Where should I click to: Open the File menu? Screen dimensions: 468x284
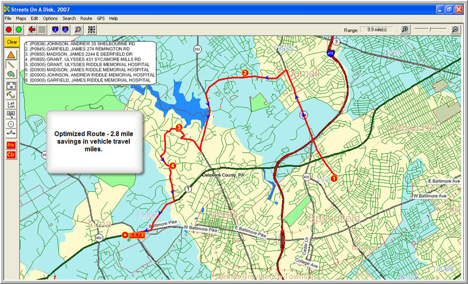click(8, 19)
